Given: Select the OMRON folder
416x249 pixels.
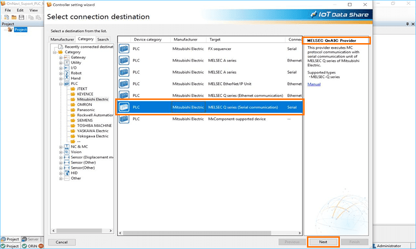Looking at the screenshot, I should click(84, 105).
